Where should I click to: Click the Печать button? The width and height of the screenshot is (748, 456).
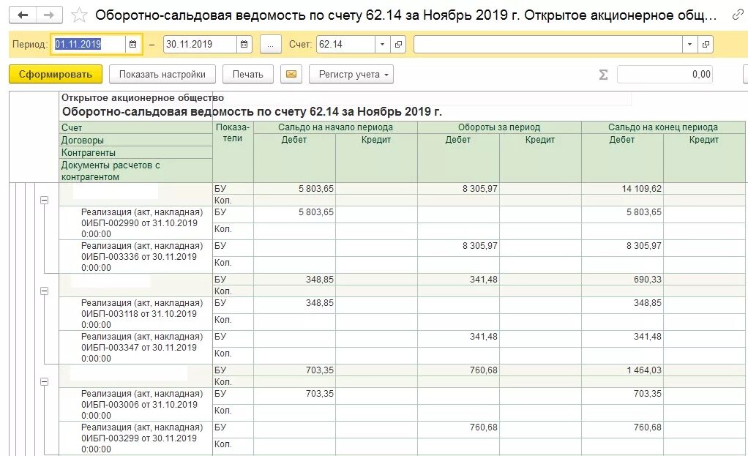(x=247, y=75)
